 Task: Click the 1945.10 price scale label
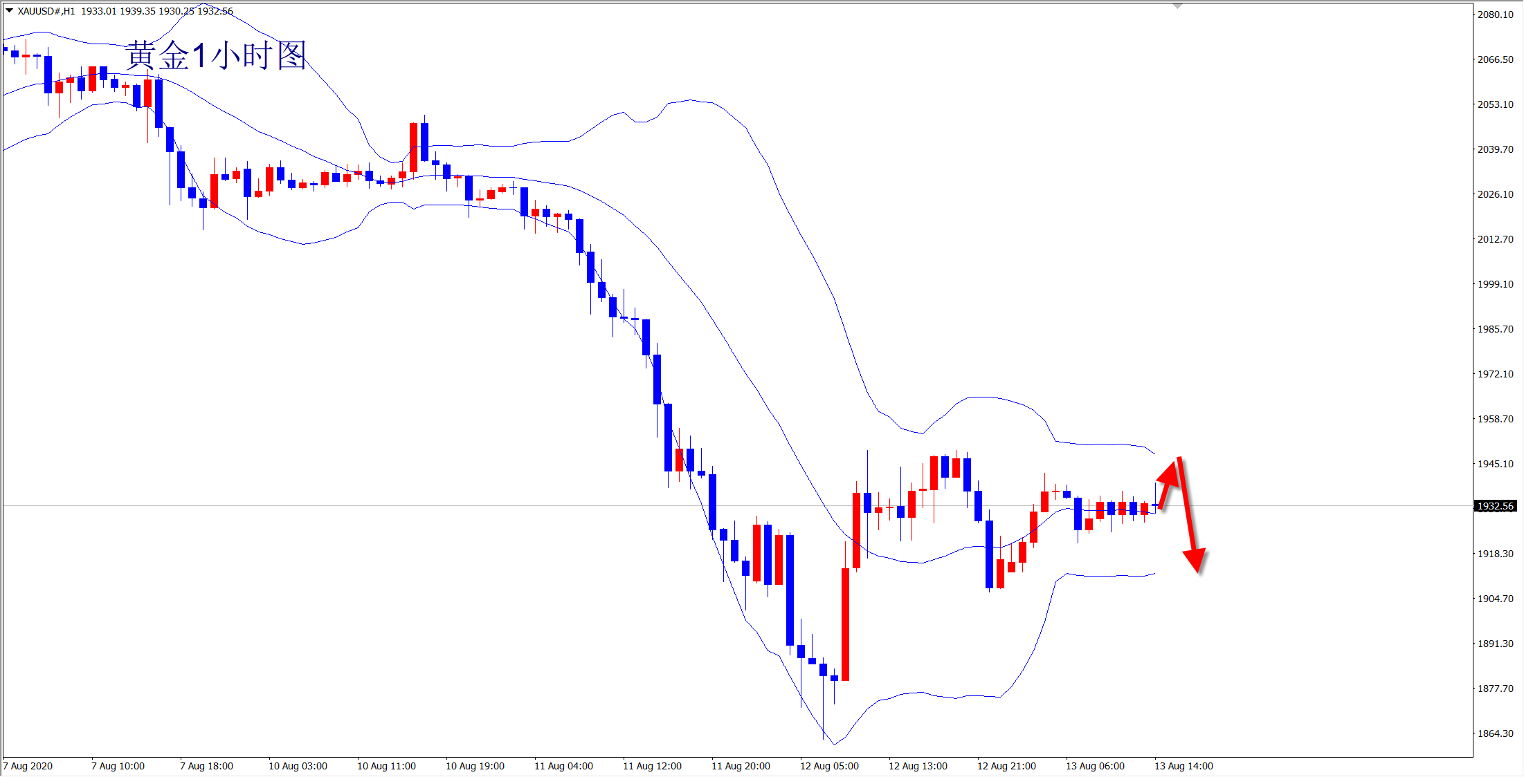tap(1495, 464)
